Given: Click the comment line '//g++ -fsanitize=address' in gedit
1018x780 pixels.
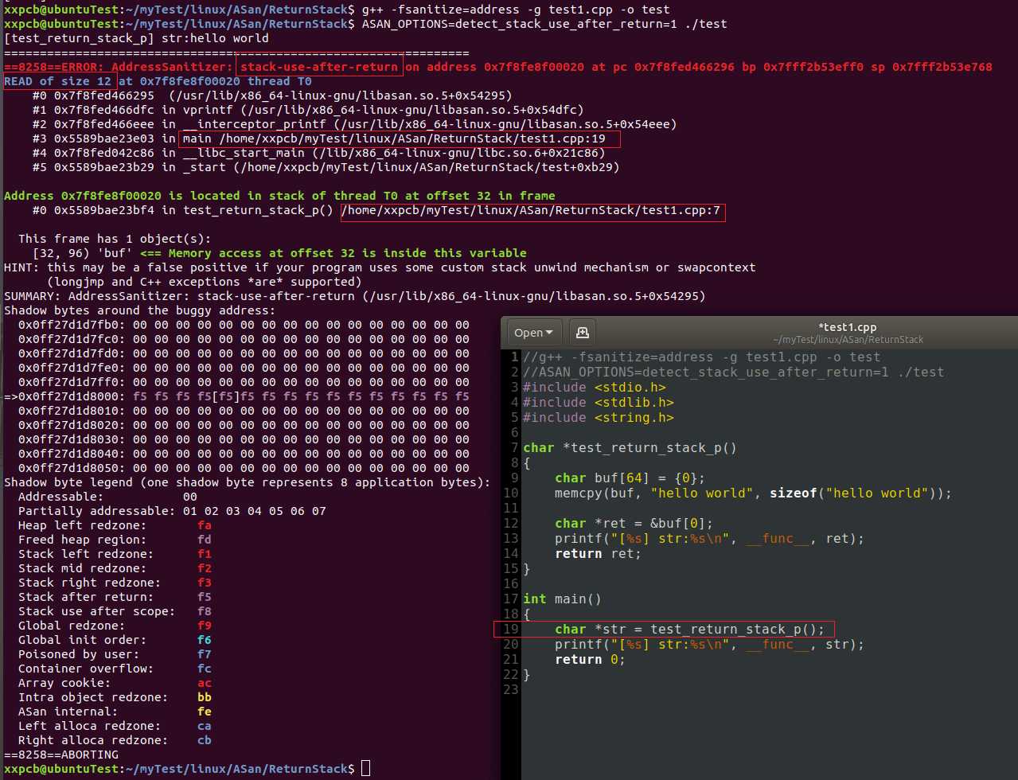Looking at the screenshot, I should pyautogui.click(x=701, y=357).
